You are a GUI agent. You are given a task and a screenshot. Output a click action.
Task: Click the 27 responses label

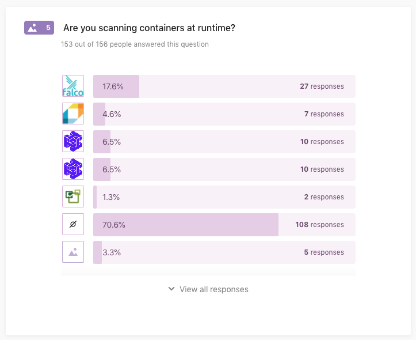point(322,86)
